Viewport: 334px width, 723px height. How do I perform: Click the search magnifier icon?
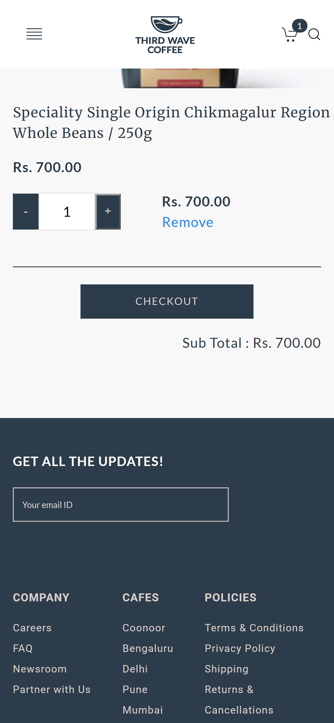314,35
